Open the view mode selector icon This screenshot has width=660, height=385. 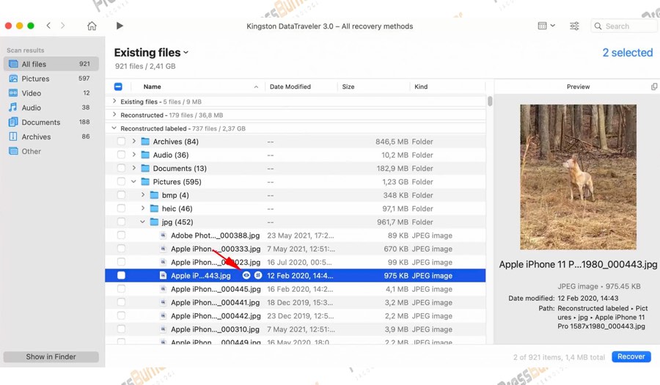(546, 26)
